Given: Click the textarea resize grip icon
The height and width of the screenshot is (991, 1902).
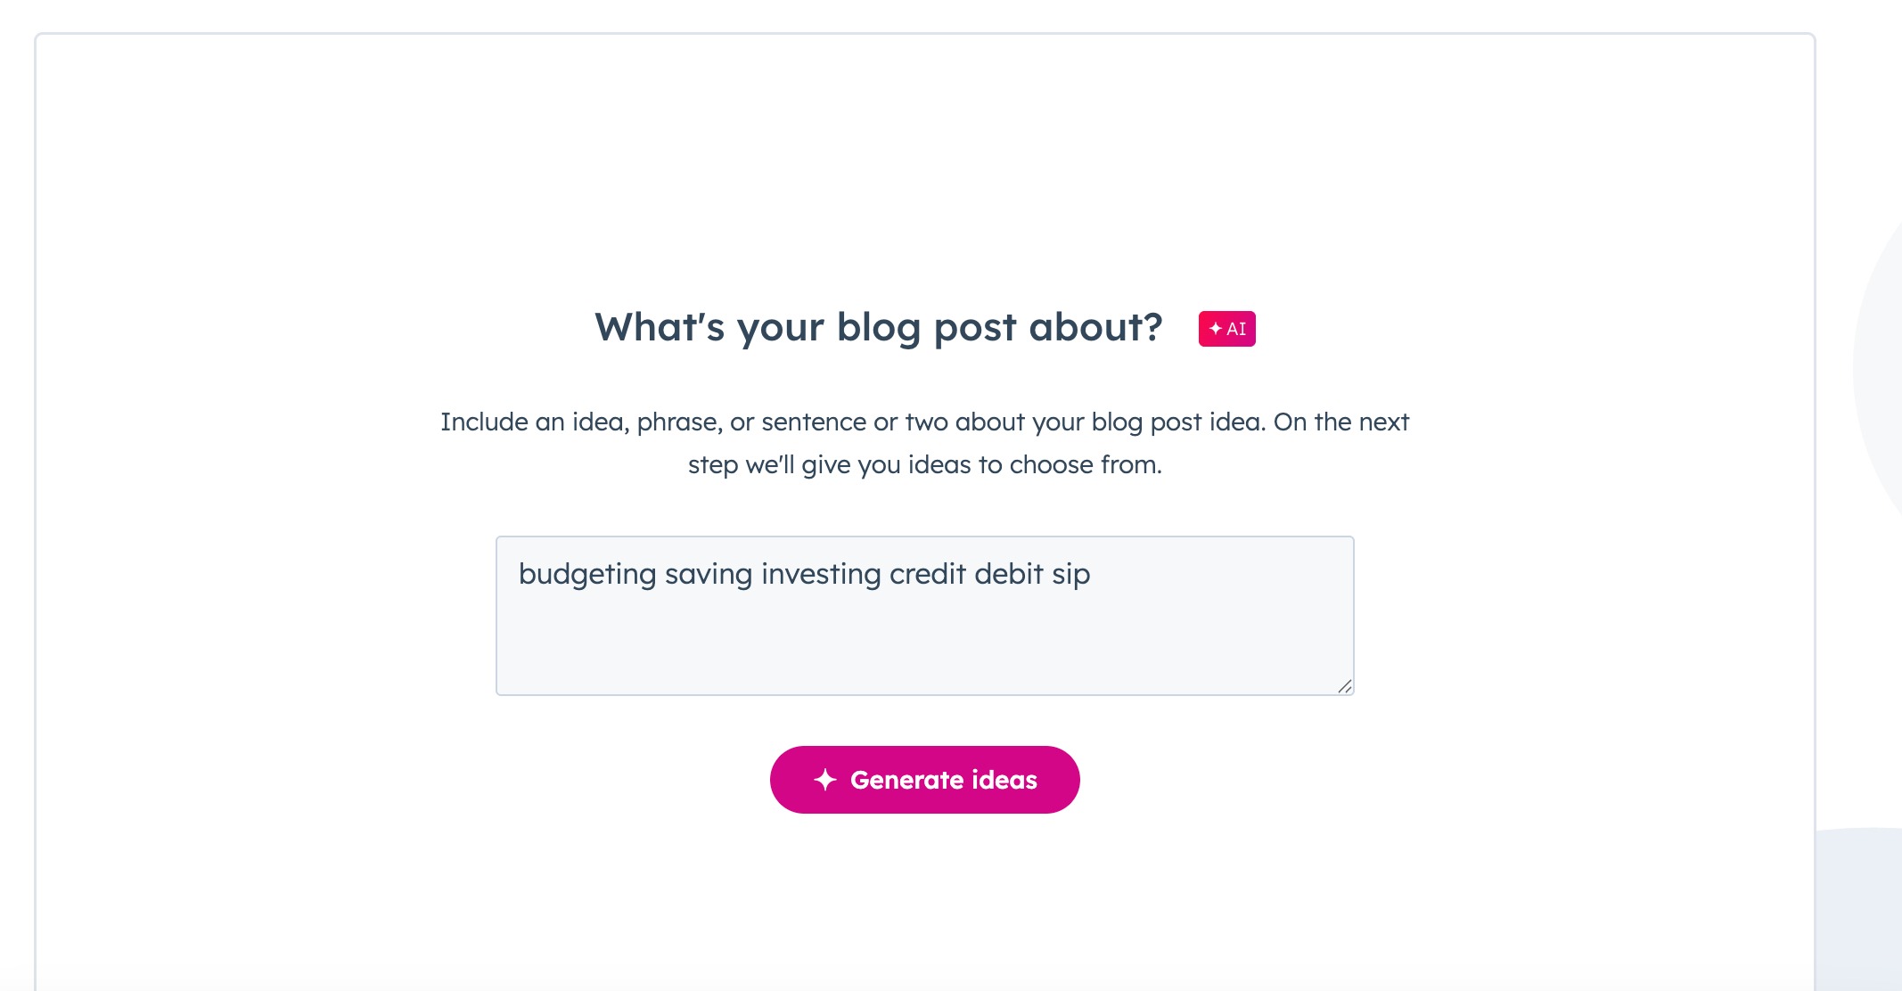Looking at the screenshot, I should (1345, 686).
